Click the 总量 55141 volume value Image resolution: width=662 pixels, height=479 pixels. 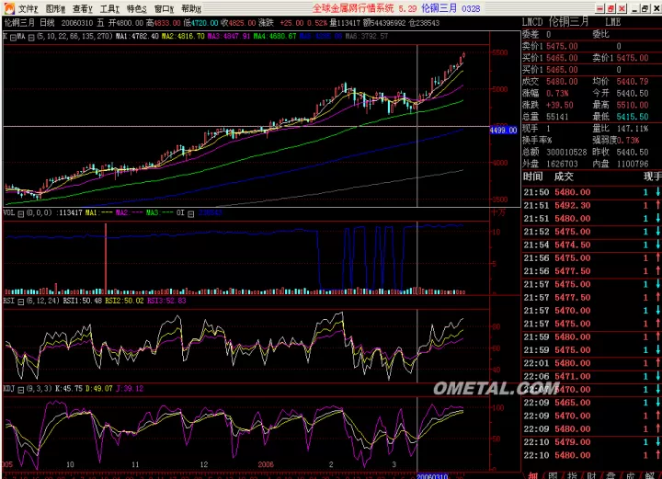545,117
